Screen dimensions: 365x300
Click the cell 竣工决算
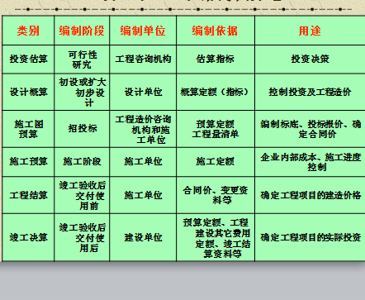click(x=28, y=237)
